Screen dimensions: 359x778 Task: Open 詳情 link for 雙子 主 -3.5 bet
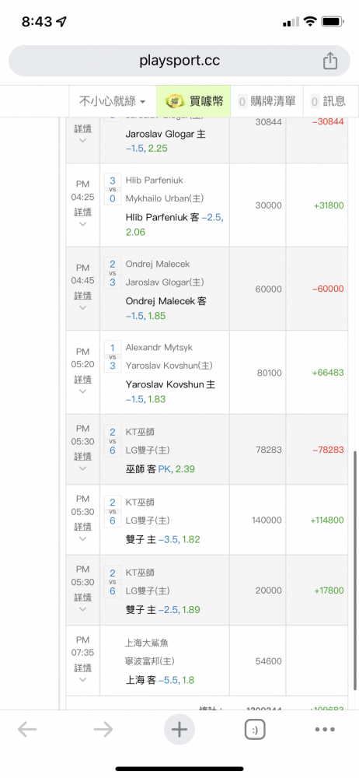83,527
